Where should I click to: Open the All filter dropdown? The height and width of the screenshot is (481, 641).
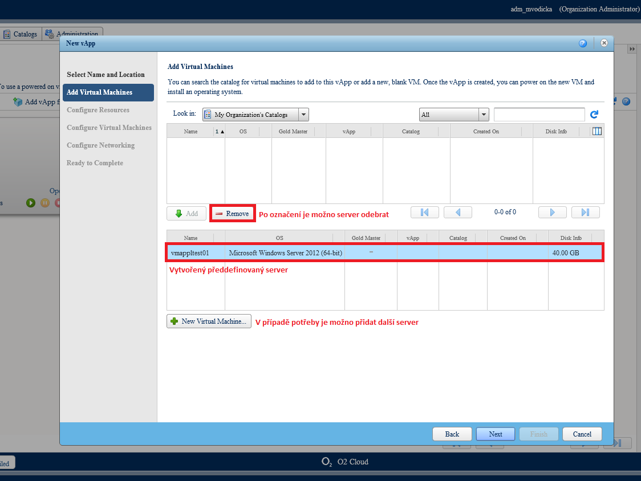[x=484, y=115]
